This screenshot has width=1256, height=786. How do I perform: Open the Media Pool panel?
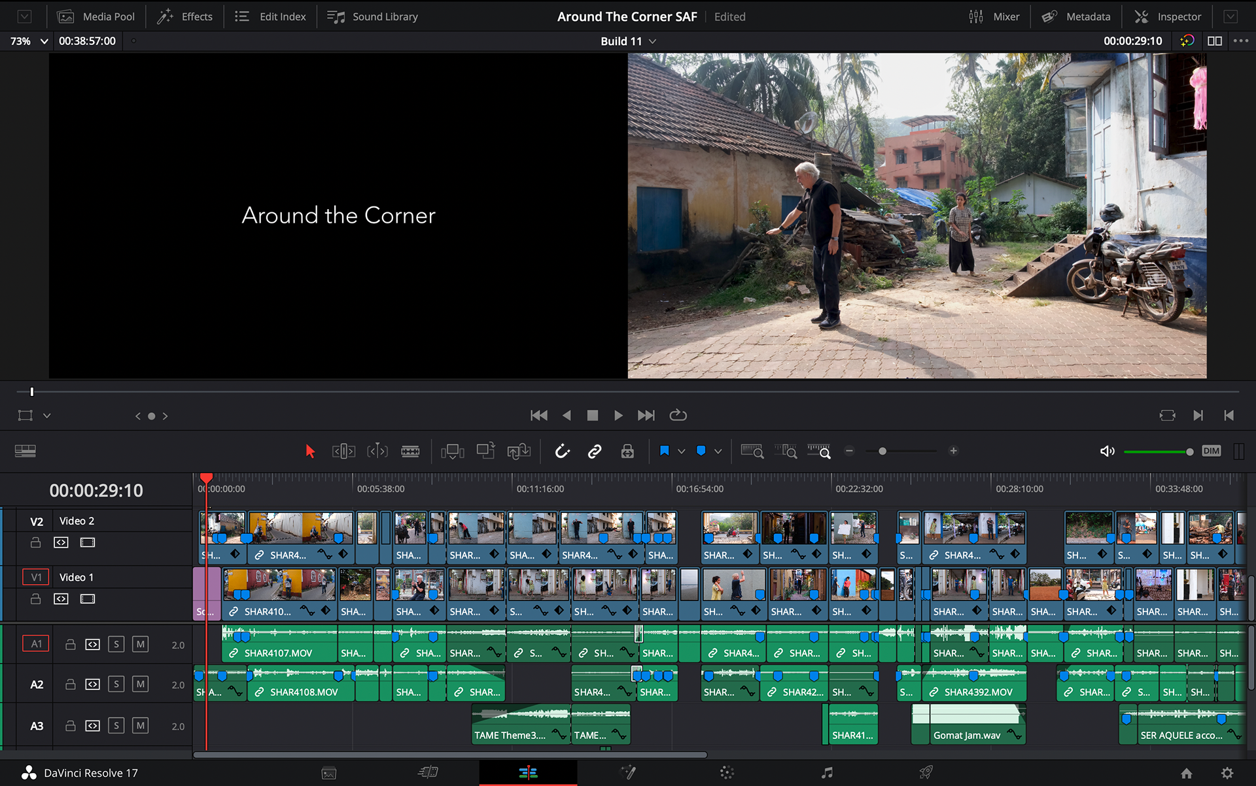pyautogui.click(x=96, y=16)
